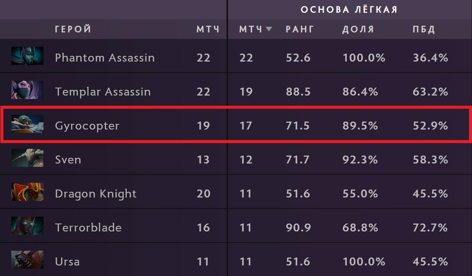The height and width of the screenshot is (276, 472).
Task: Click the Phantom Assassin hero portrait icon
Action: click(x=27, y=56)
